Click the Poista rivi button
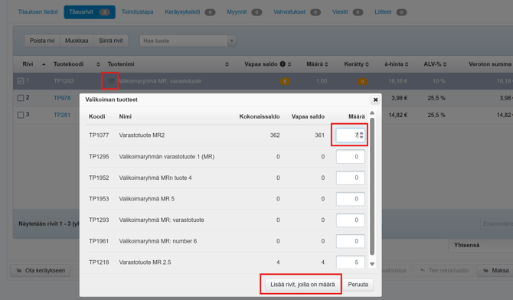Viewport: 513px width, 300px height. click(x=42, y=41)
